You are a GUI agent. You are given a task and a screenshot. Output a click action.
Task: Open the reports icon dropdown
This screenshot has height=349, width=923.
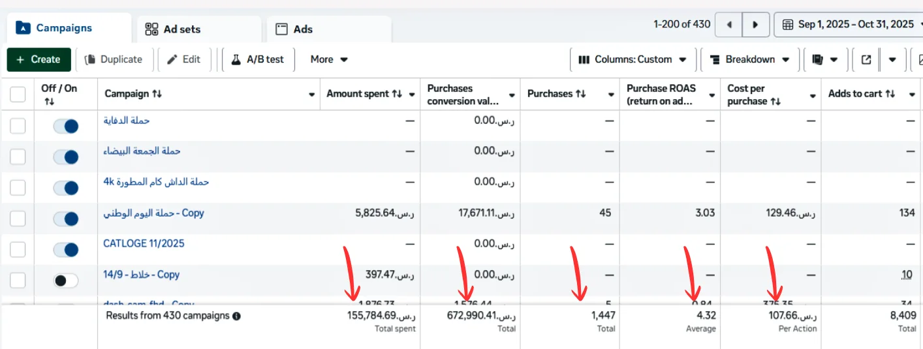(x=825, y=59)
